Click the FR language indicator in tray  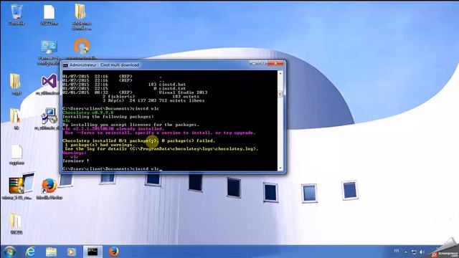(397, 251)
